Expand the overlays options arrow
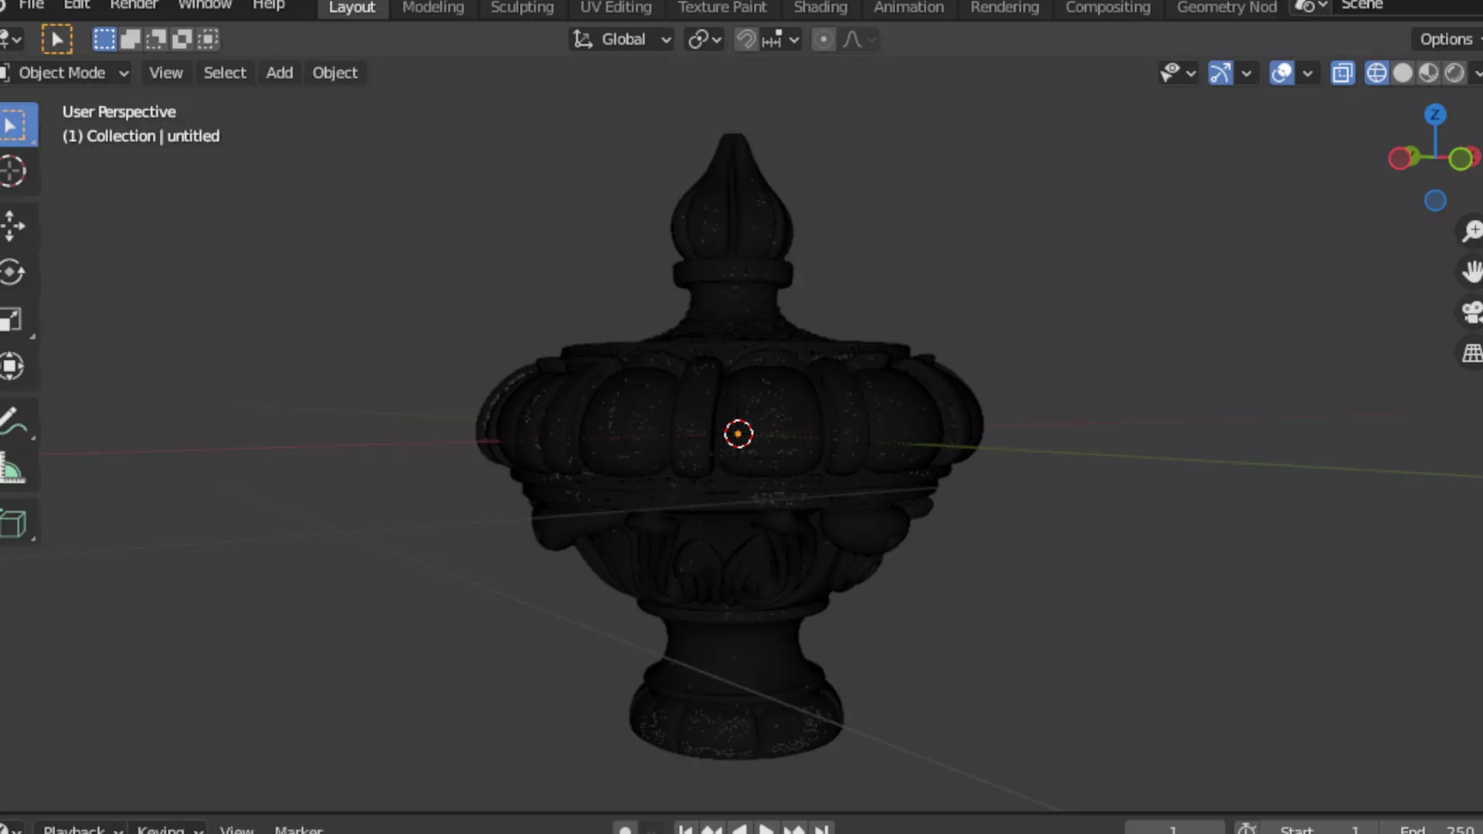The height and width of the screenshot is (834, 1483). [1307, 73]
